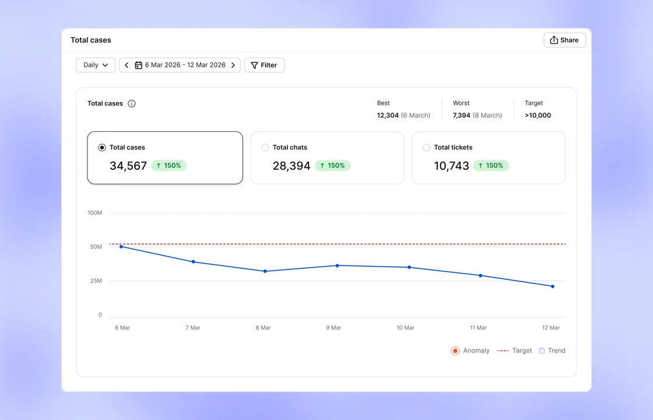Click the 6 Mar data point

(121, 247)
